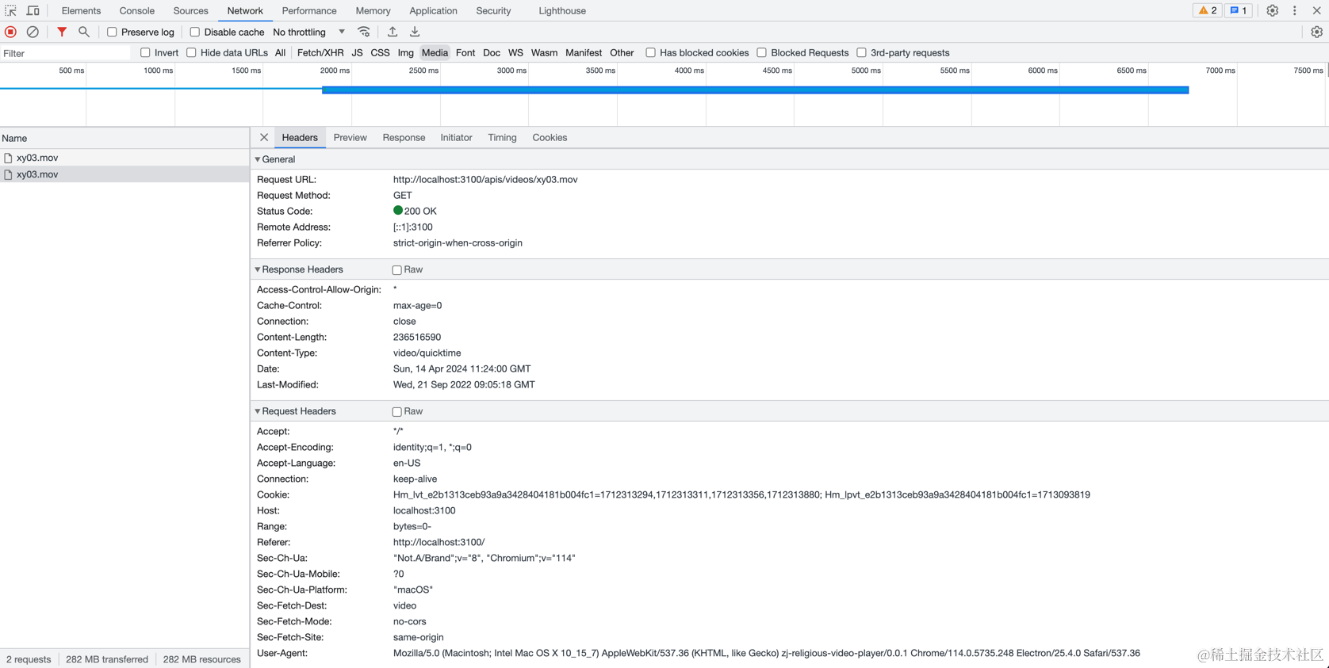Enable Disable cache checkbox
1329x668 pixels.
[x=194, y=32]
